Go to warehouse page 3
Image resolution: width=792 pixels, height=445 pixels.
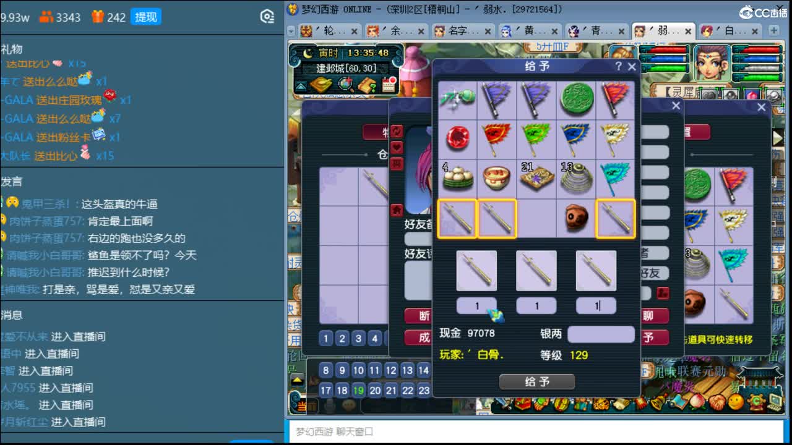[358, 338]
